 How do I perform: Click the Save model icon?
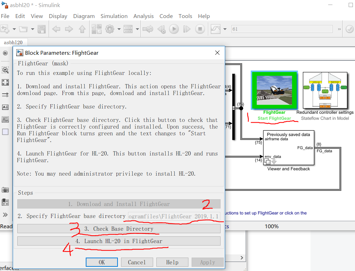click(42, 29)
